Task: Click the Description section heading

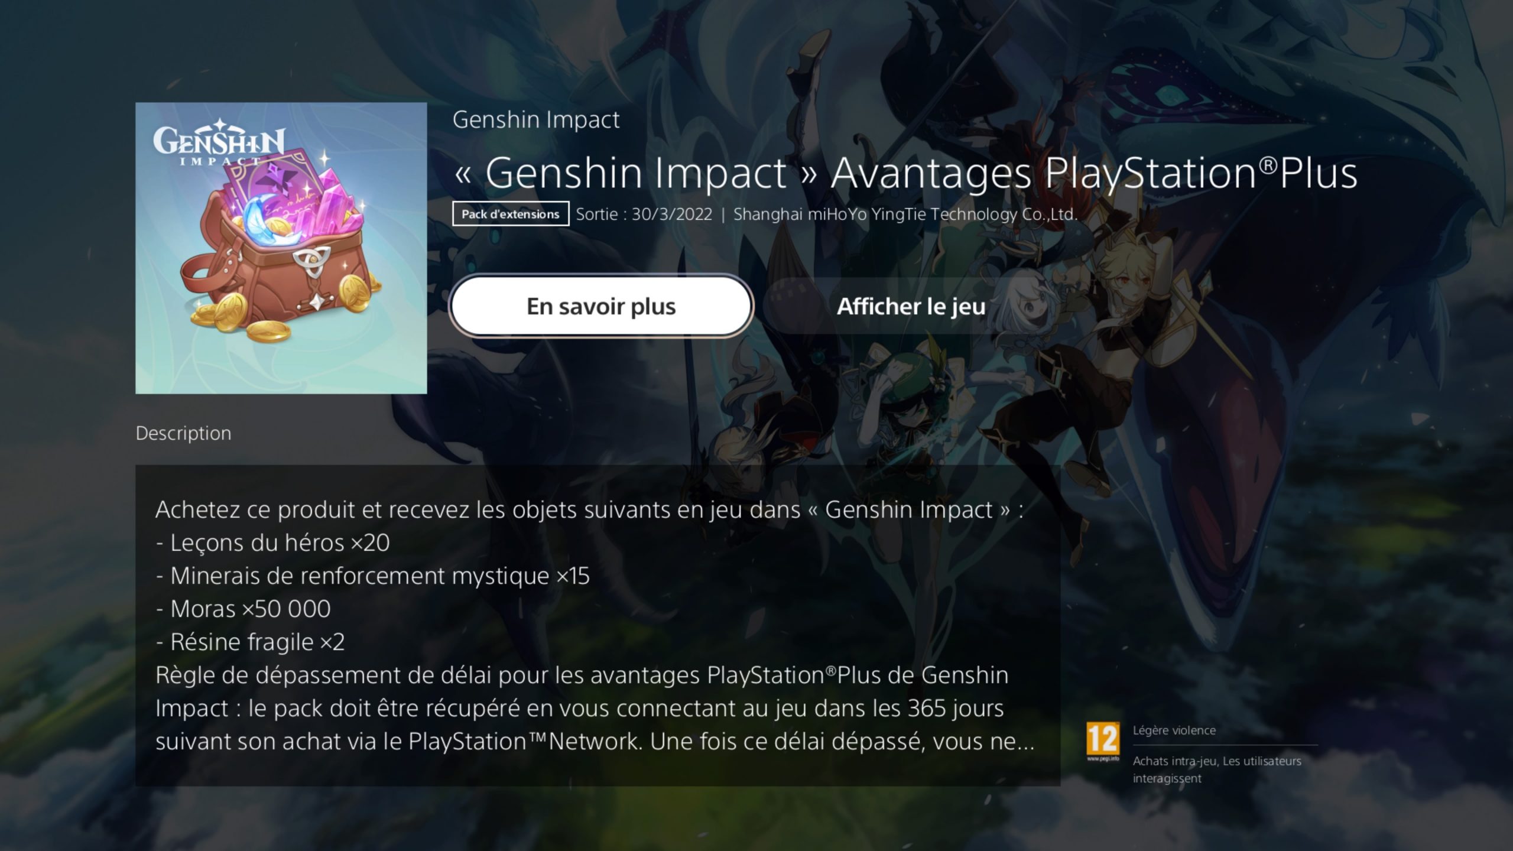Action: point(183,433)
